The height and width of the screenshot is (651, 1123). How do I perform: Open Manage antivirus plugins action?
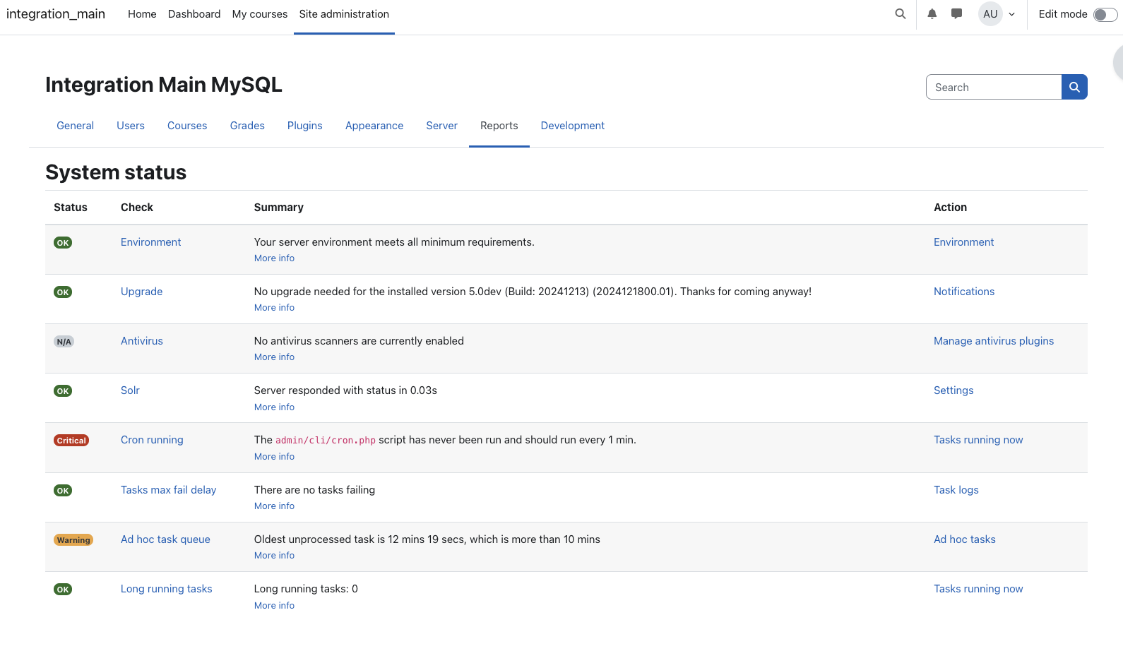(994, 341)
